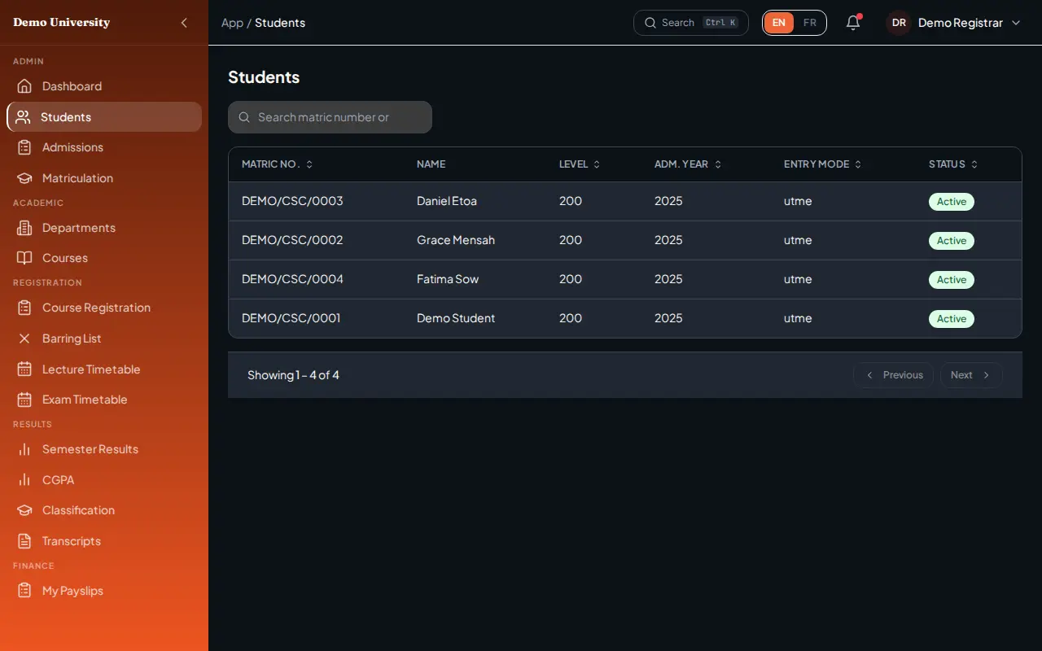Switch language to FR
The image size is (1042, 651).
[x=810, y=23]
